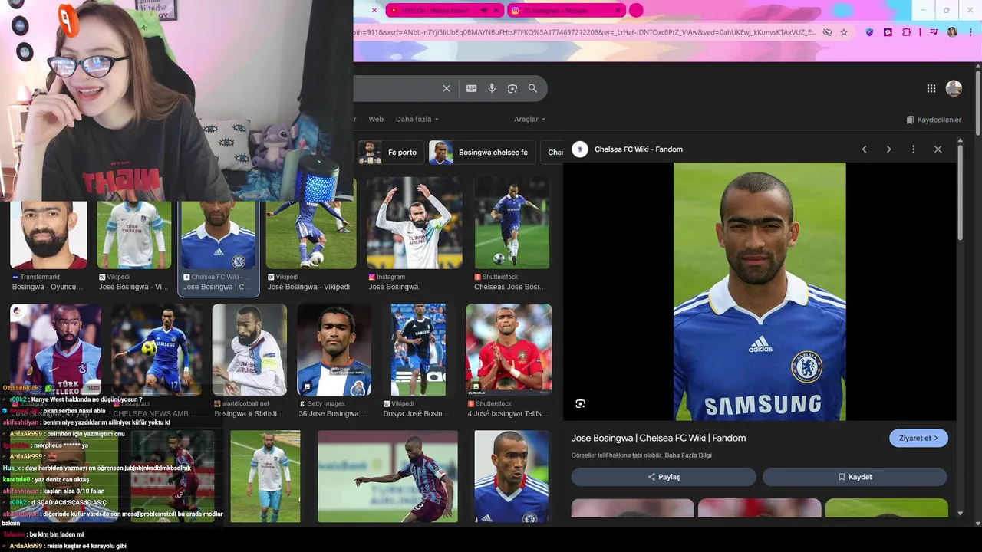Image resolution: width=982 pixels, height=552 pixels.
Task: Open the on-screen keyboard input tool
Action: tap(472, 88)
